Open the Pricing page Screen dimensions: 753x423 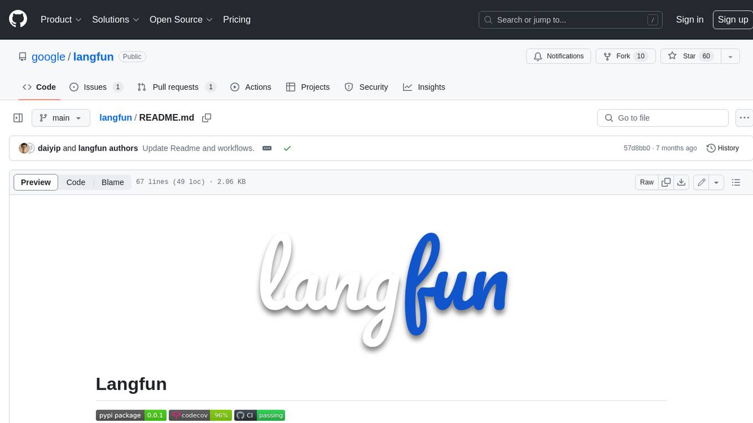[236, 19]
